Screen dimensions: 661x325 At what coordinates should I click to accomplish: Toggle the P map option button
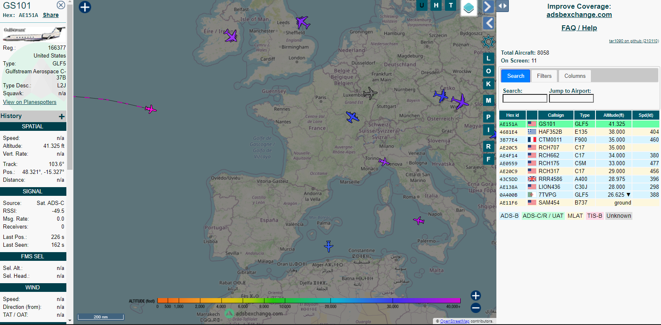point(488,117)
